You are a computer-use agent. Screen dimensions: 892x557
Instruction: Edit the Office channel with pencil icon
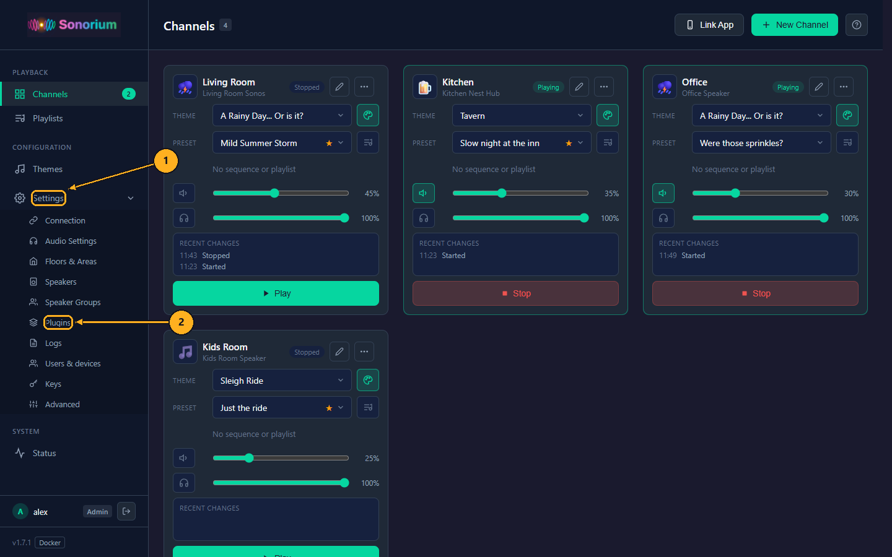819,87
